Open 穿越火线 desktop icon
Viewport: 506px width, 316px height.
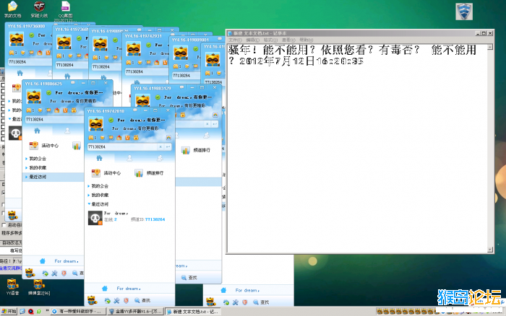[39, 9]
